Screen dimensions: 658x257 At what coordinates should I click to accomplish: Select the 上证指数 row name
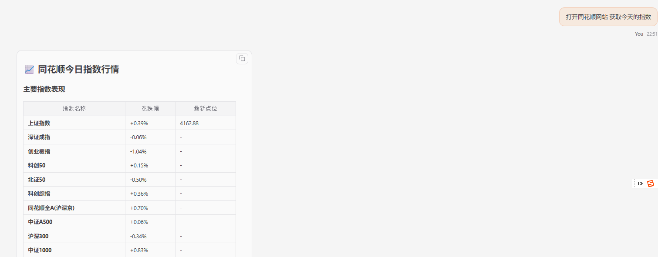click(39, 123)
